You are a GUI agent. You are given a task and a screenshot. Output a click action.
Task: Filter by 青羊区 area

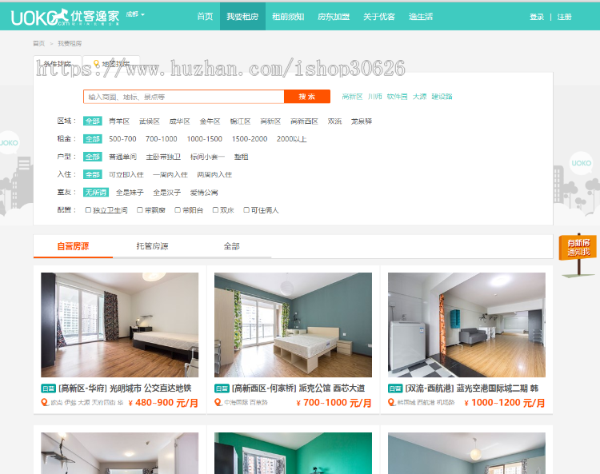(x=119, y=121)
